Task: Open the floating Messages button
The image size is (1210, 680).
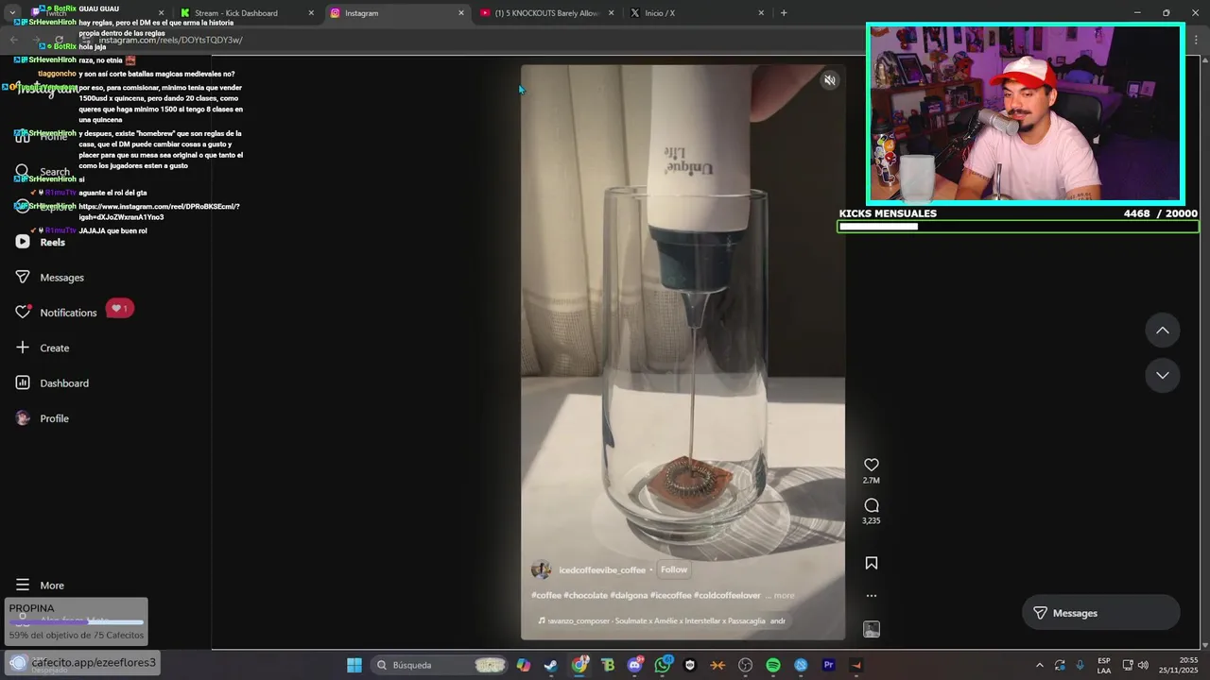Action: pos(1101,613)
